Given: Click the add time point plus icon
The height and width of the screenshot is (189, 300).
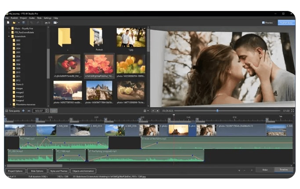Looking at the screenshot, I should 23,111.
